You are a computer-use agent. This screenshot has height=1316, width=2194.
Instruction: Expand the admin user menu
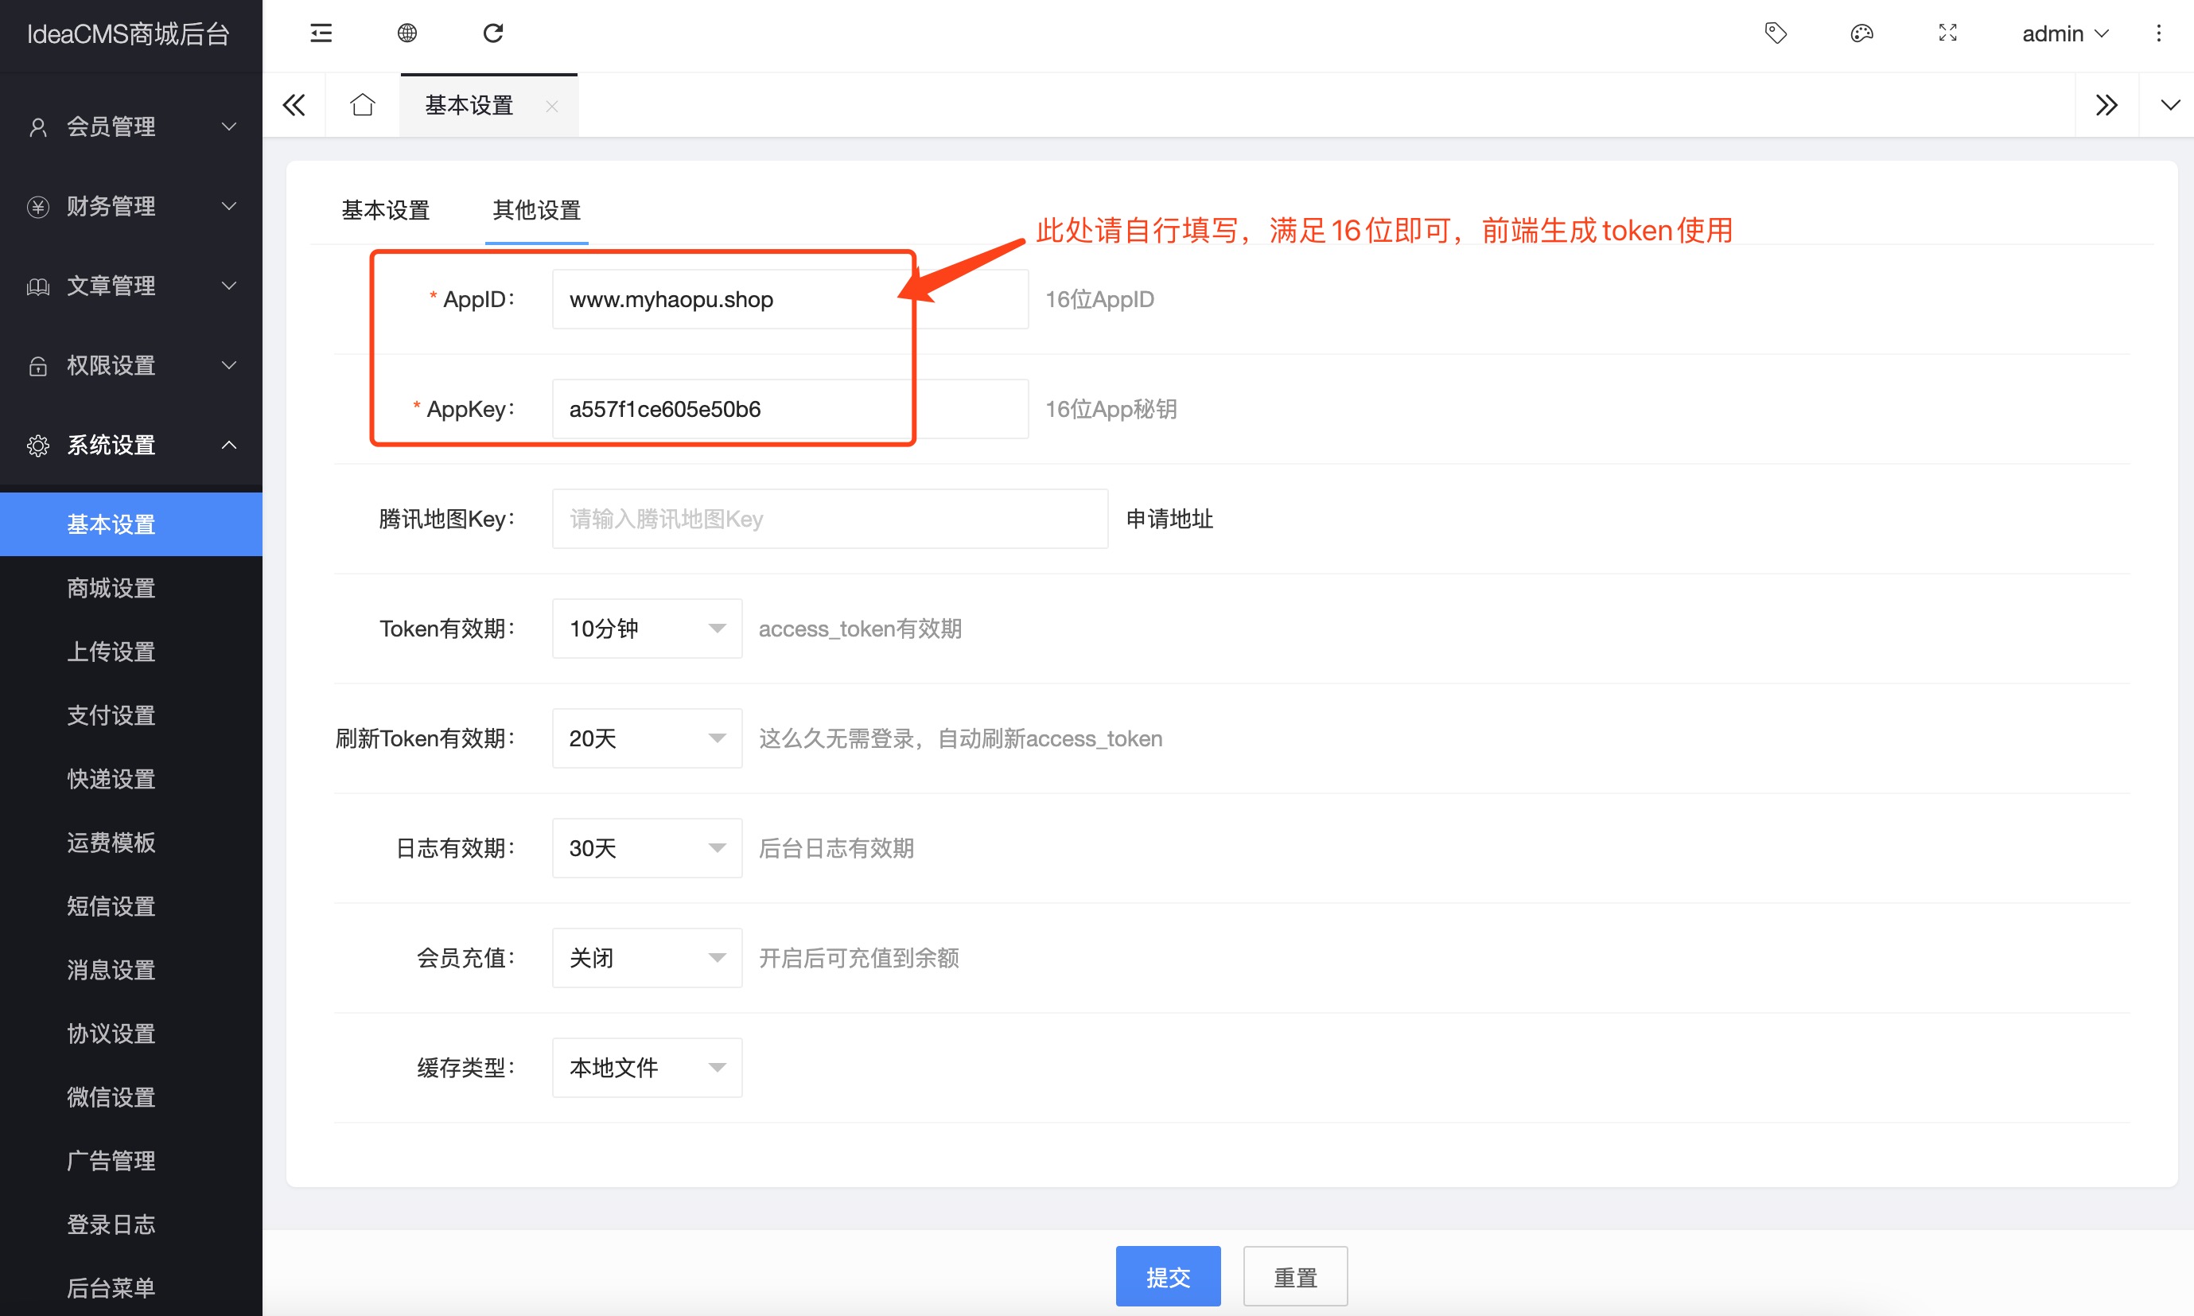coord(2064,33)
